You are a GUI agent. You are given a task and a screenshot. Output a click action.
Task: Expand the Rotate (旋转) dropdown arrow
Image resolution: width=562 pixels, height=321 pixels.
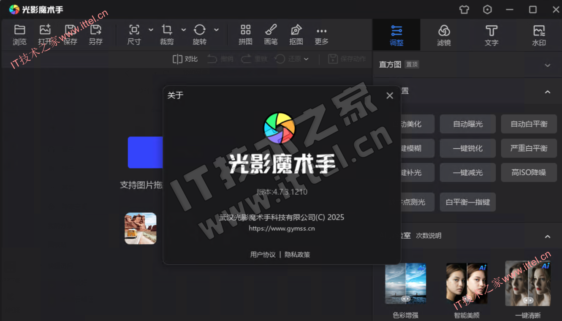pos(216,30)
